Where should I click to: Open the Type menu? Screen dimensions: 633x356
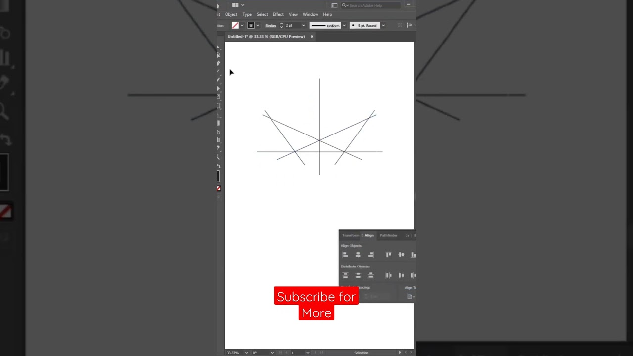coord(247,14)
